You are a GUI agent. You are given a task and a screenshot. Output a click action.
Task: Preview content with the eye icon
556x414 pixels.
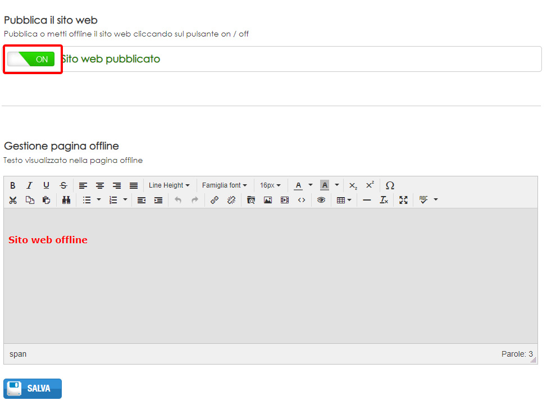(321, 201)
